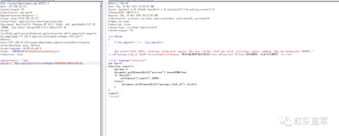The width and height of the screenshot is (339, 136).
Task: Select the Cache-Control: max-age=0 header
Action: 16,13
